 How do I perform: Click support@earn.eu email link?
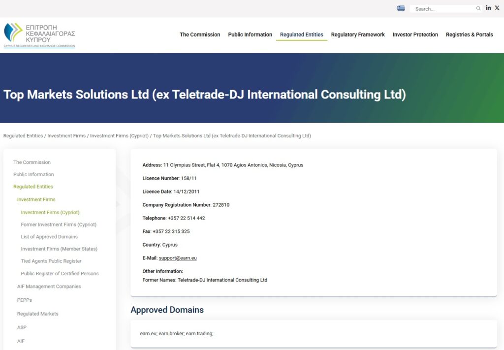pyautogui.click(x=178, y=258)
